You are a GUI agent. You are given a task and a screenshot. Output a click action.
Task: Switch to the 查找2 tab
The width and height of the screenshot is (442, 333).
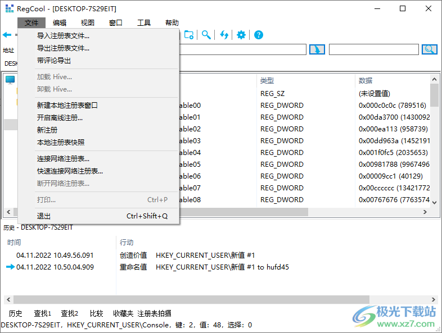(x=69, y=313)
